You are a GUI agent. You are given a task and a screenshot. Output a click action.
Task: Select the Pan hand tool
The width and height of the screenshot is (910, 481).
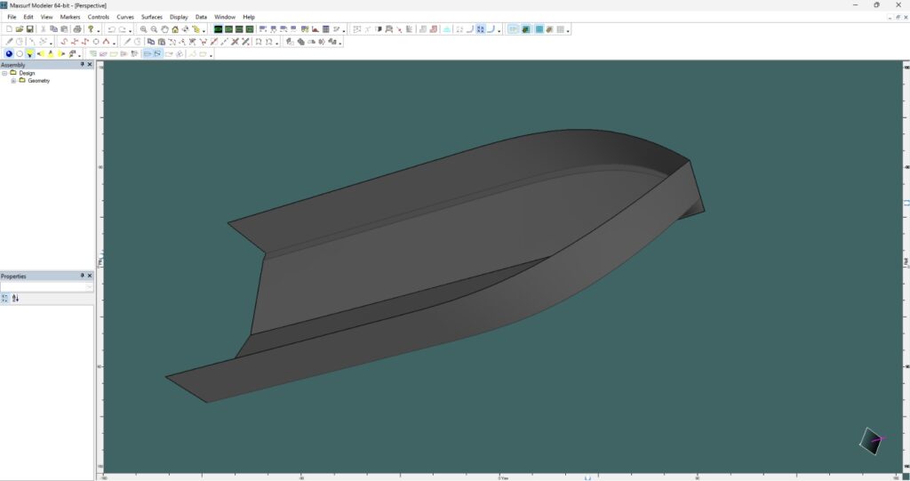click(164, 29)
